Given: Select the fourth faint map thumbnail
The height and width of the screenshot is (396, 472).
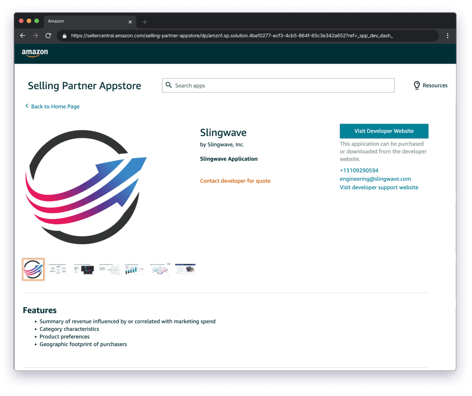Looking at the screenshot, I should [x=109, y=269].
